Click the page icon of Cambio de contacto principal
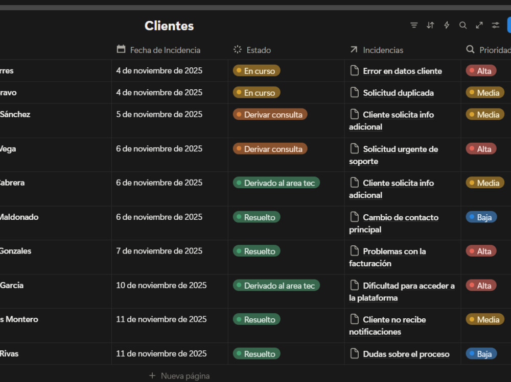This screenshot has height=382, width=511. (x=354, y=217)
